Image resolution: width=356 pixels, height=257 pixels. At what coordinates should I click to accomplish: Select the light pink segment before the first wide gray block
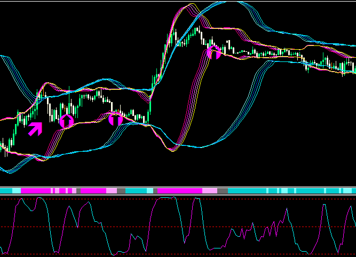point(112,190)
